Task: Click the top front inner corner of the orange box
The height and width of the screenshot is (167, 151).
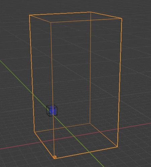Action: 51,22
